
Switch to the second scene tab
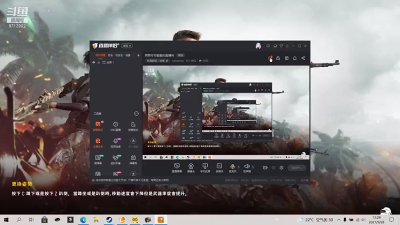pos(110,55)
